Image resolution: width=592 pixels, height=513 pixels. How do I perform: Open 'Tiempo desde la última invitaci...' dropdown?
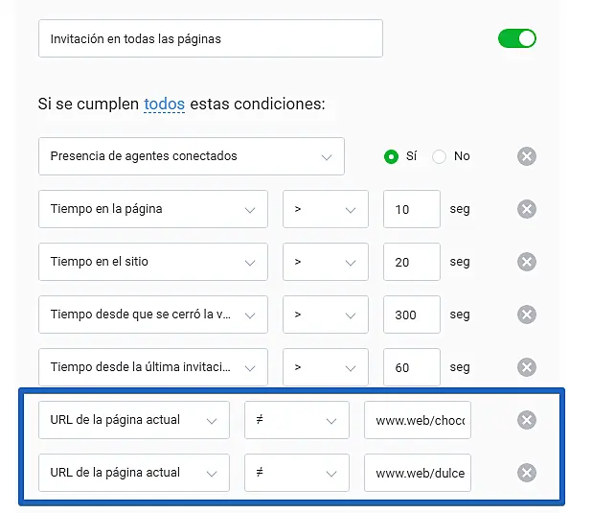point(153,367)
